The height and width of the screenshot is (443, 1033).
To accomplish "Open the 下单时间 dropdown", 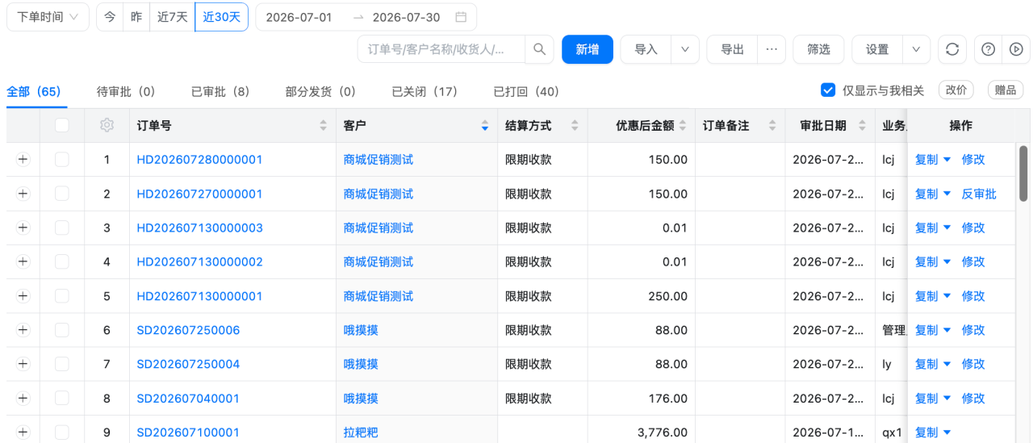I will tap(48, 17).
